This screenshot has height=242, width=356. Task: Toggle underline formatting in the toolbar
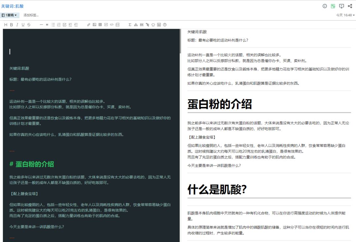click(23, 25)
